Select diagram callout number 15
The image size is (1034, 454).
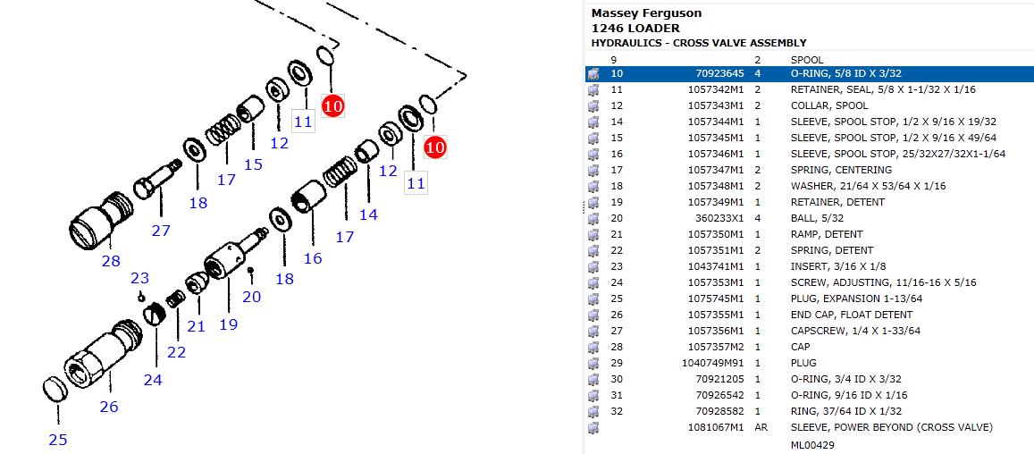[x=253, y=164]
